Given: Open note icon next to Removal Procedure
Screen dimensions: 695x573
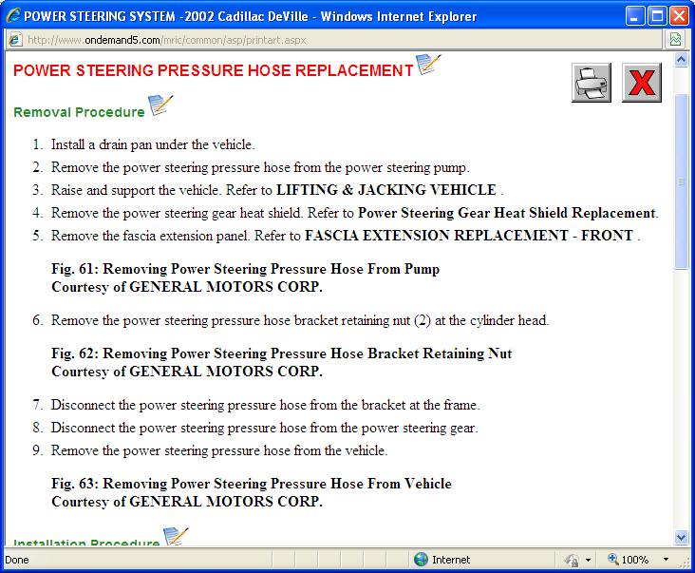Looking at the screenshot, I should pos(160,105).
